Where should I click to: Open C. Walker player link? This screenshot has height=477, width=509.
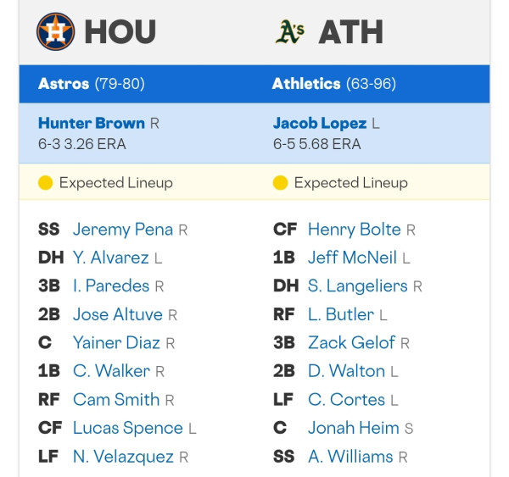pyautogui.click(x=111, y=371)
